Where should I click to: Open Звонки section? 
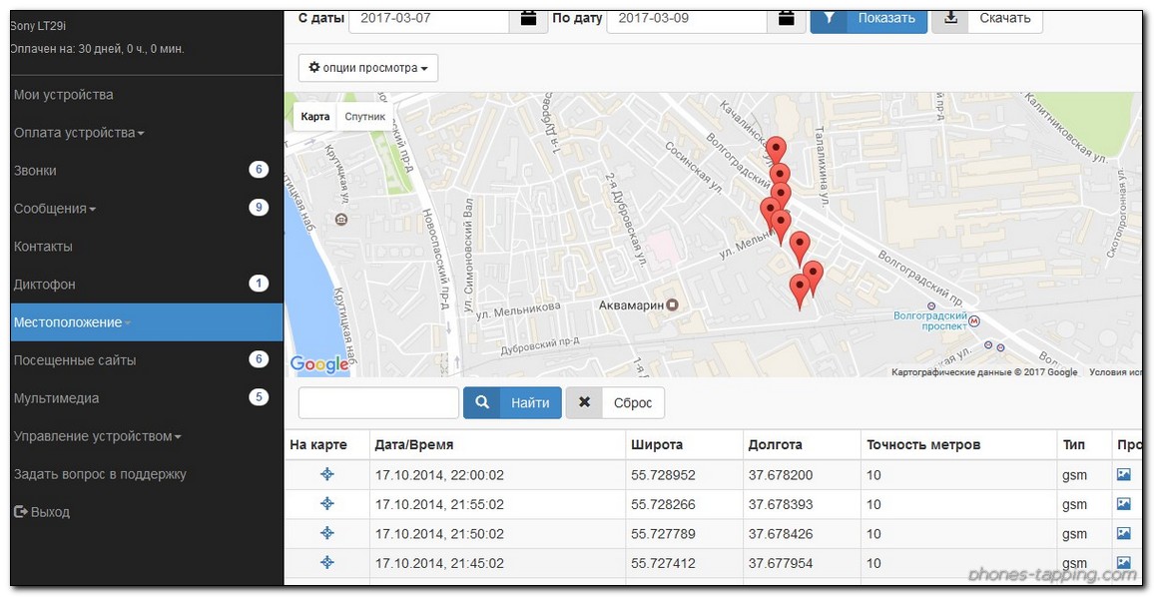point(35,171)
